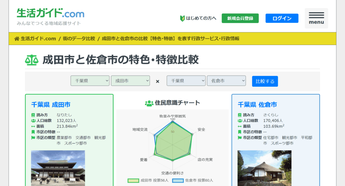345x186 pixels.
Task: Click the radar chart center area
Action: [172, 145]
